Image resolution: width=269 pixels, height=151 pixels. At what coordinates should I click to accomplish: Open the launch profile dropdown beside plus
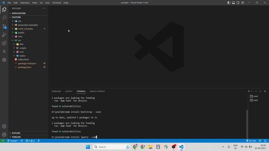click(252, 91)
